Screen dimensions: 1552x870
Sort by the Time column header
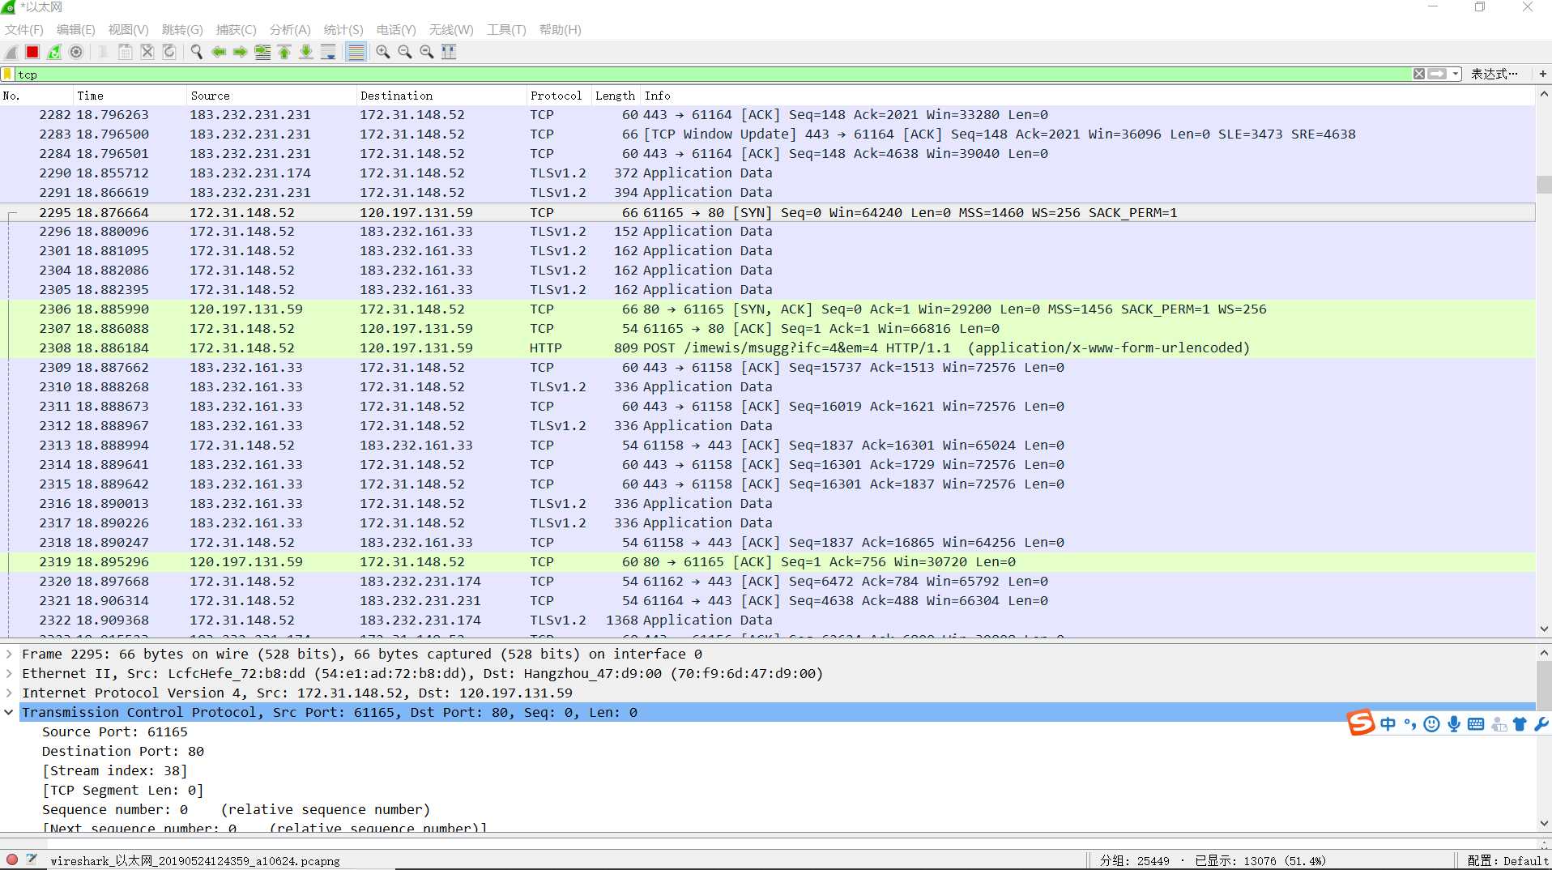(x=130, y=96)
